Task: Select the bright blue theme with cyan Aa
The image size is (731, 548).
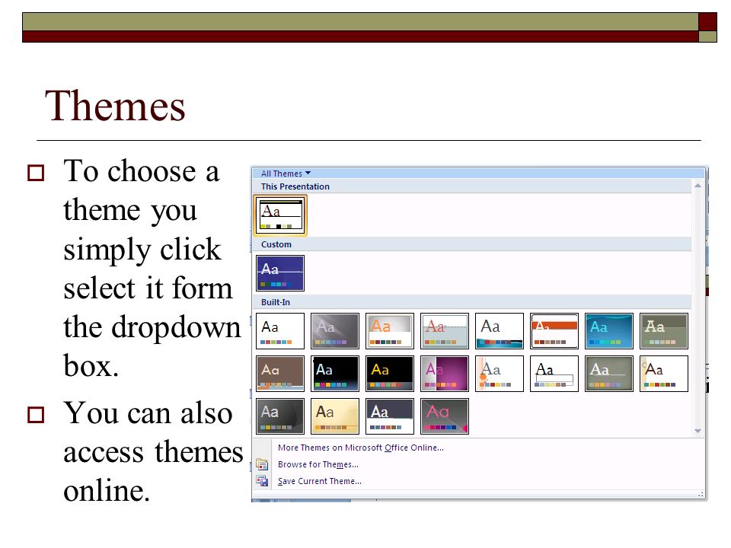Action: coord(609,331)
